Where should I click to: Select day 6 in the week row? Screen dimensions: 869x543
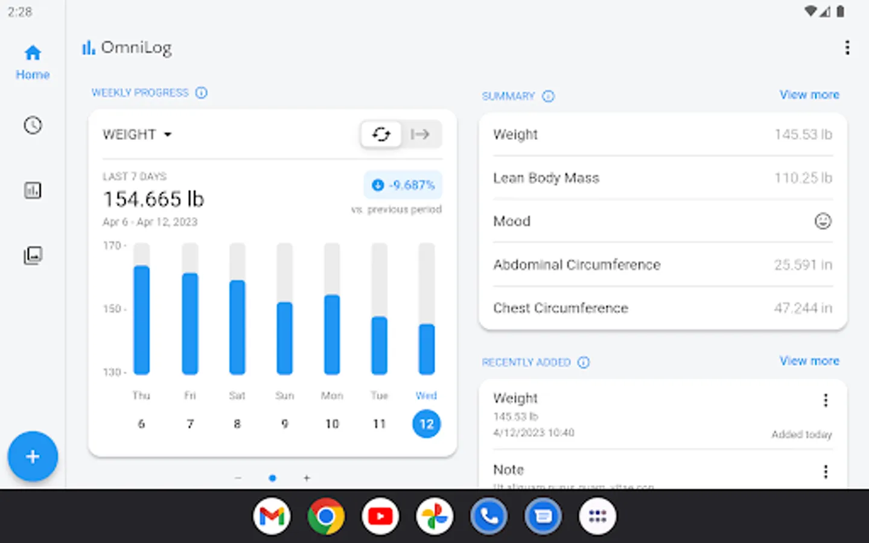click(x=141, y=424)
